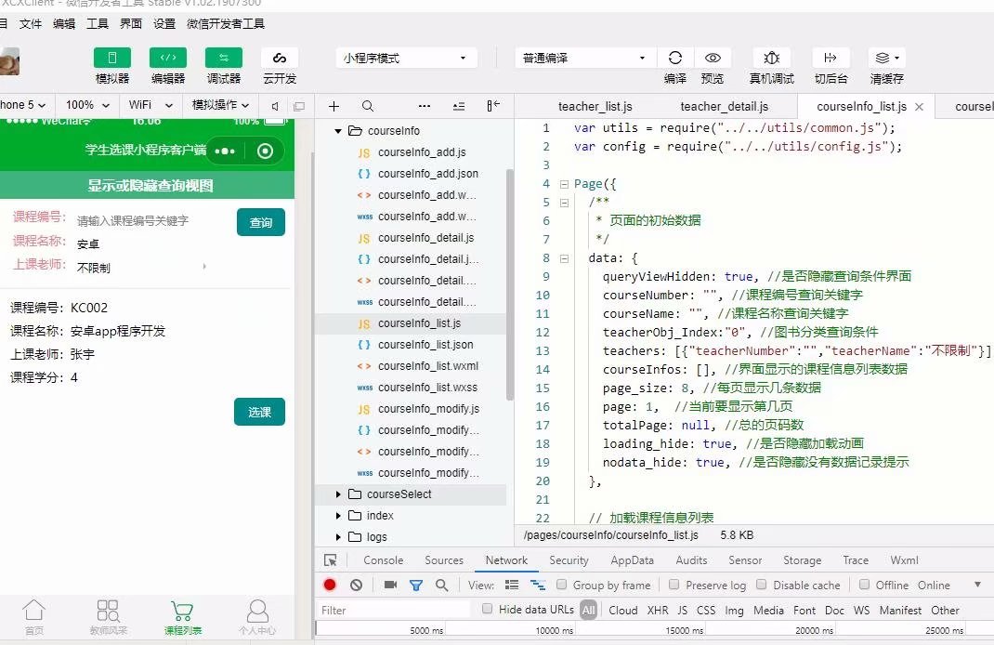Click the file tree sort/indent icon
This screenshot has height=645, width=994.
coord(459,106)
